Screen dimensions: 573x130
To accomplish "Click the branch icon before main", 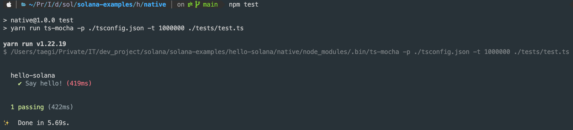I will click(x=197, y=4).
